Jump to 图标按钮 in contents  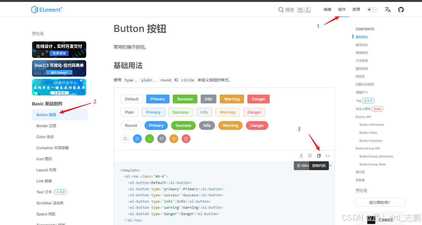tap(362, 69)
